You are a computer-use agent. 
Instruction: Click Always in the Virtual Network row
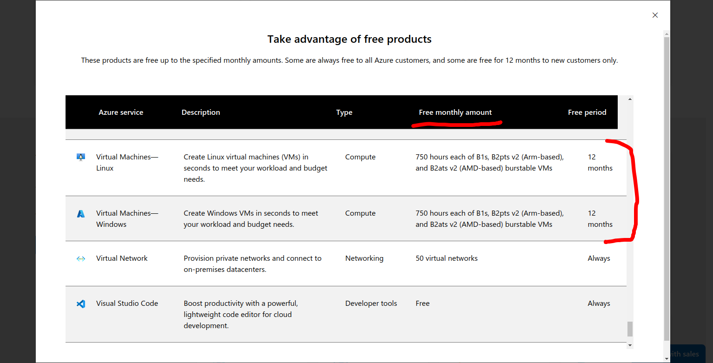599,258
